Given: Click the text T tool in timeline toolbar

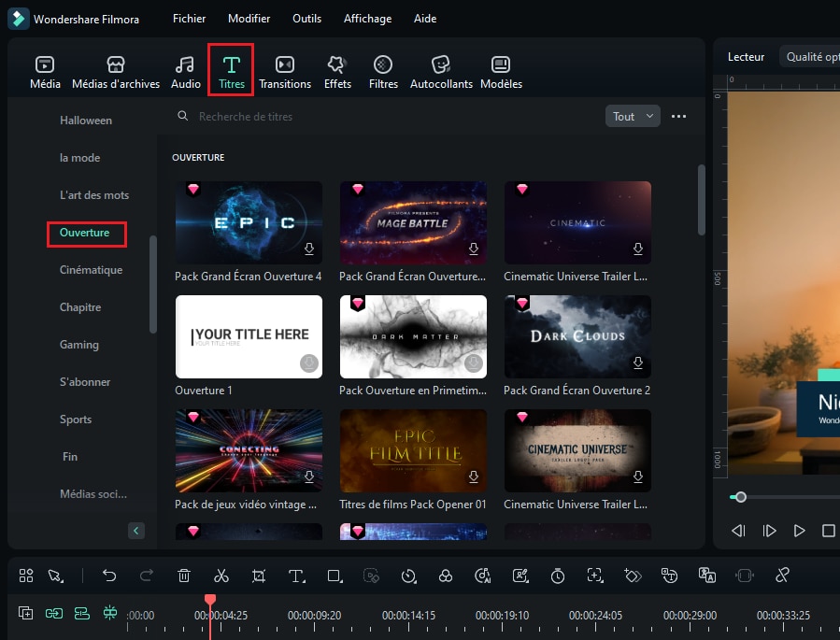Looking at the screenshot, I should [297, 576].
